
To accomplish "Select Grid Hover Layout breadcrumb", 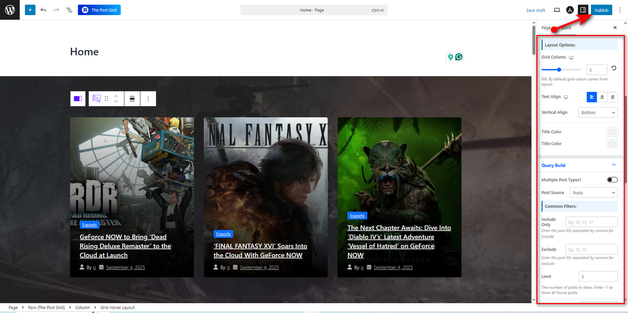I will coord(118,307).
